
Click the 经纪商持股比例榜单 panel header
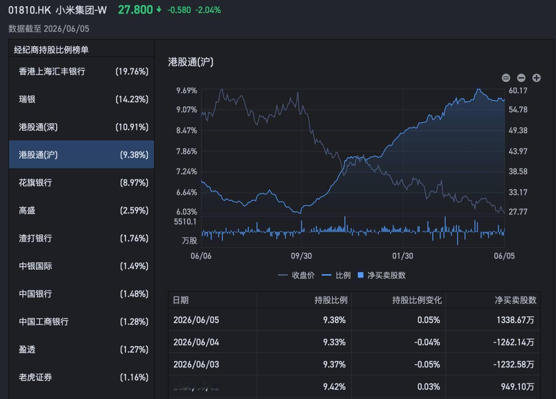coord(51,50)
